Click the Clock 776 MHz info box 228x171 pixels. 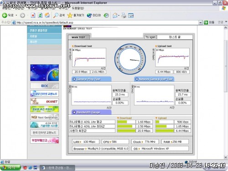pos(145,142)
